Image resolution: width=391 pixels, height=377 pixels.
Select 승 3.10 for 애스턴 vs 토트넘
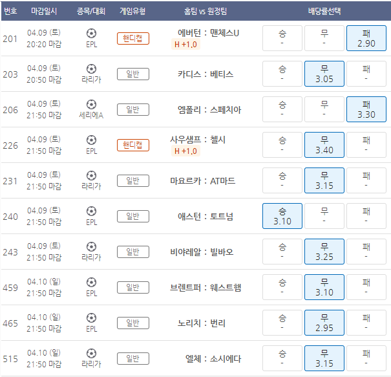click(282, 216)
